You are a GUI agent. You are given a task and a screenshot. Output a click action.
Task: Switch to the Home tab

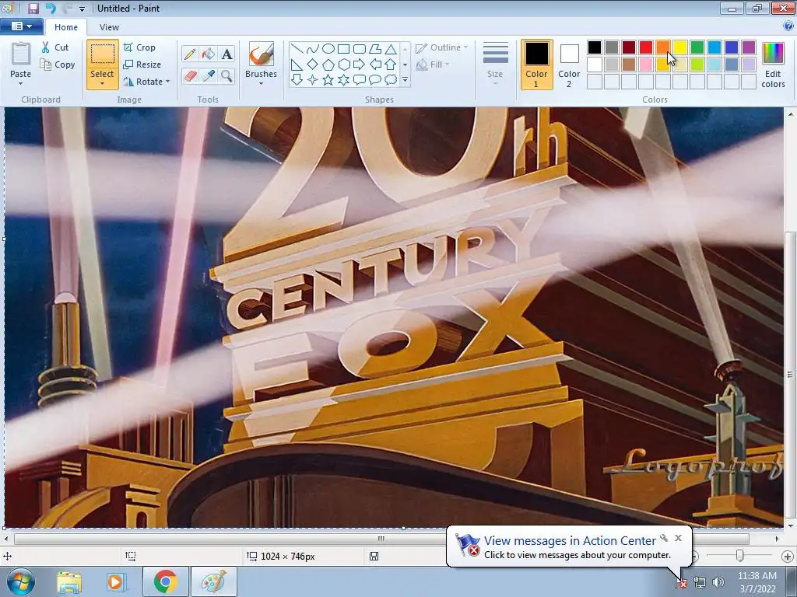[x=66, y=27]
